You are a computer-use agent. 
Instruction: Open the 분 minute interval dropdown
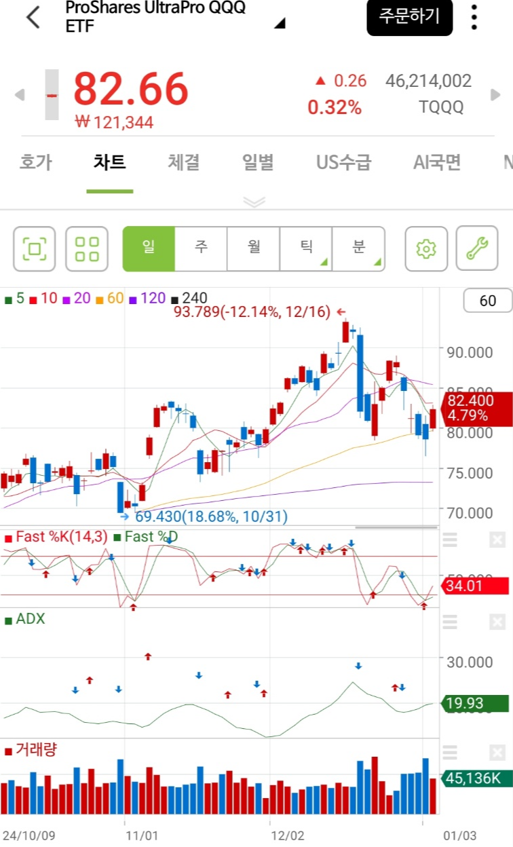[x=358, y=248]
